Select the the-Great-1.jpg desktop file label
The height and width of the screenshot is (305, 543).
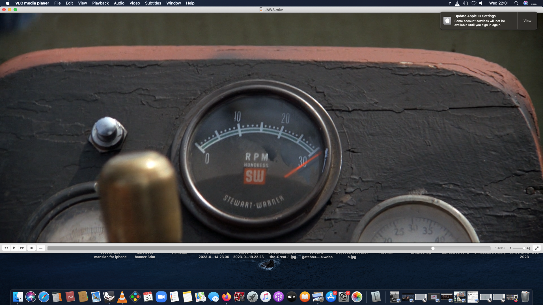[283, 257]
